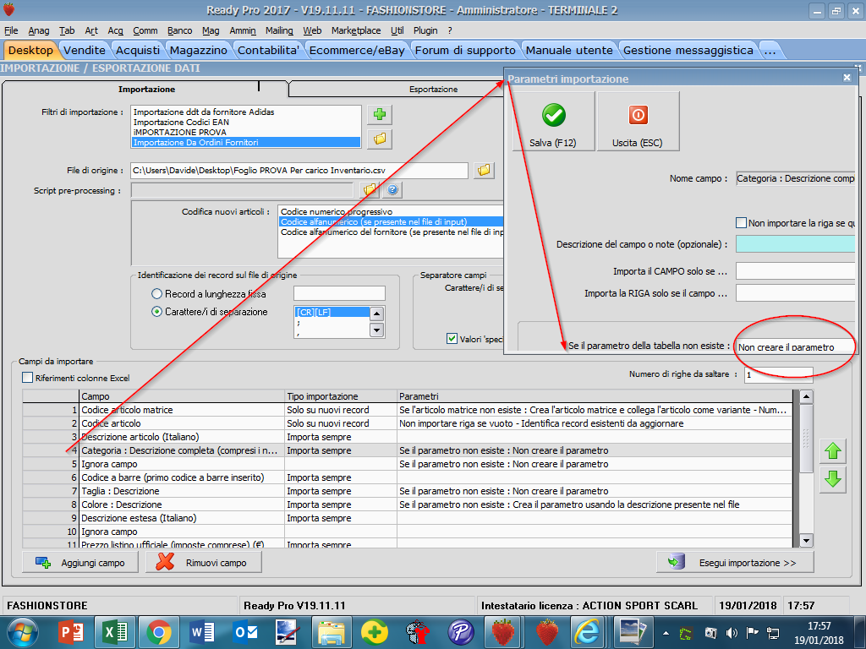This screenshot has width=866, height=649.
Task: Click Salva (F12) green checkmark button
Action: pos(553,122)
